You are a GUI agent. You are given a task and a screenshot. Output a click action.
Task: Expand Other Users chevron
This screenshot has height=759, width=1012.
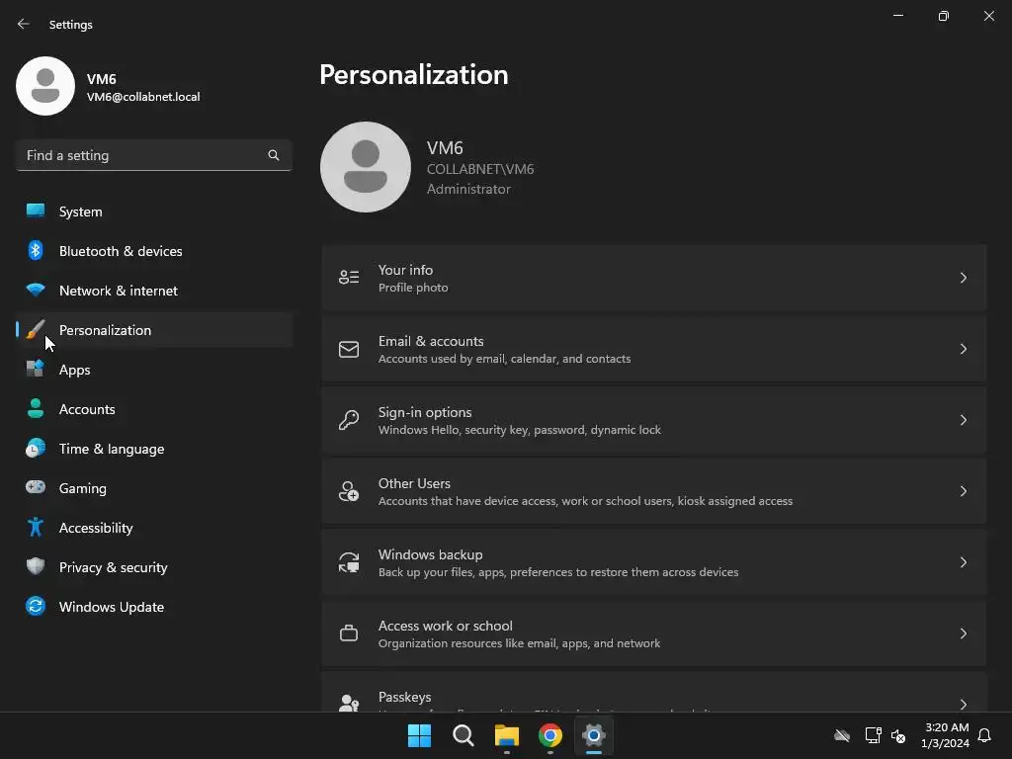[963, 491]
